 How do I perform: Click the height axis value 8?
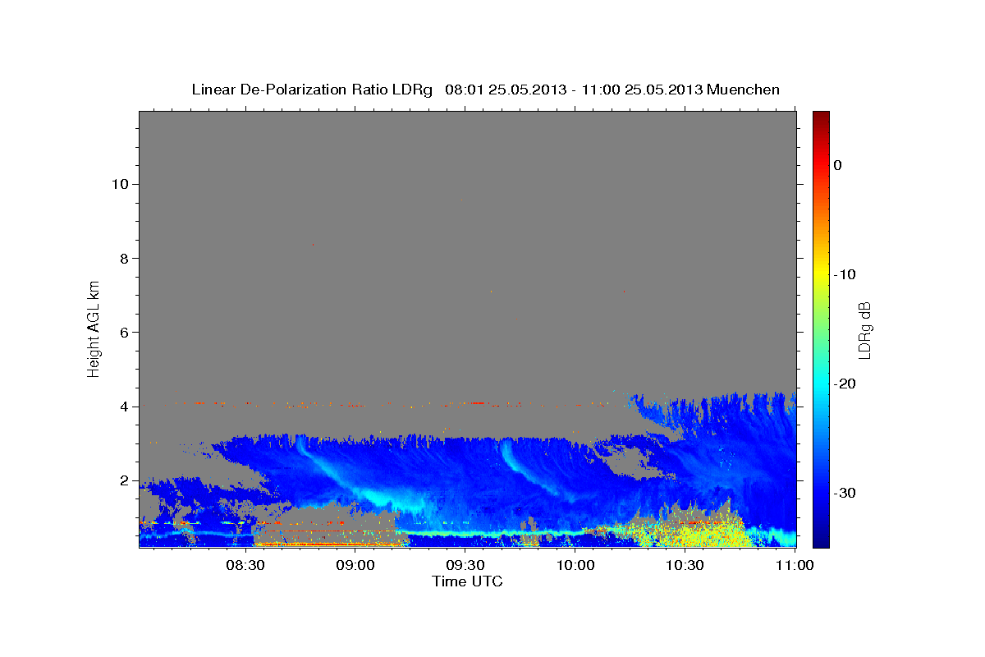click(x=122, y=258)
